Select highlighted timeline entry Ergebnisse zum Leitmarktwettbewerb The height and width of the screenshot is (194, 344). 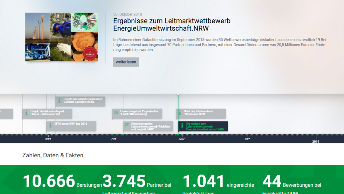click(203, 126)
